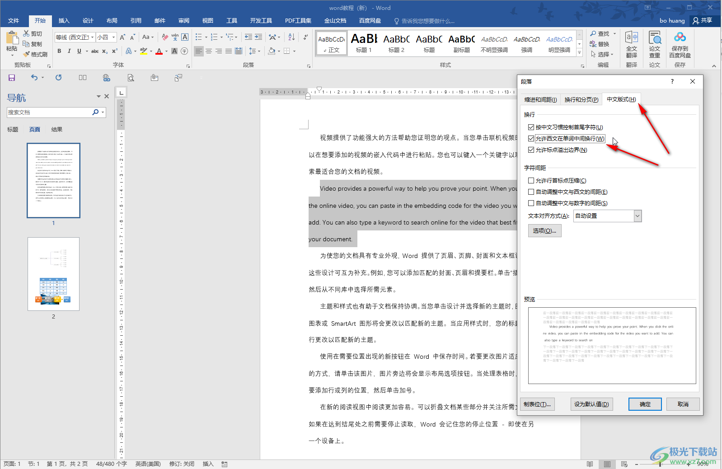Click the character shading icon
This screenshot has height=469, width=722.
174,51
